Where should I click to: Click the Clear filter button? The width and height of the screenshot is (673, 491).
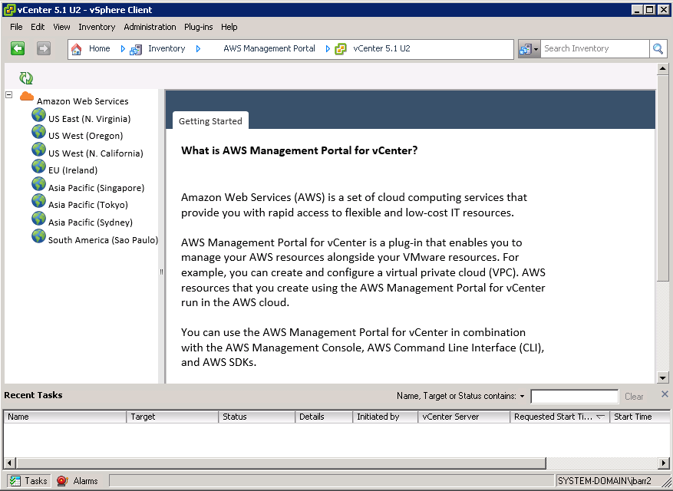[634, 397]
